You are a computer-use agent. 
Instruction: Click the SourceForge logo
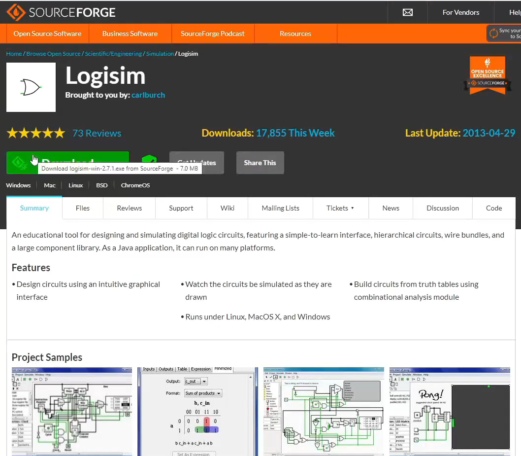pos(61,12)
